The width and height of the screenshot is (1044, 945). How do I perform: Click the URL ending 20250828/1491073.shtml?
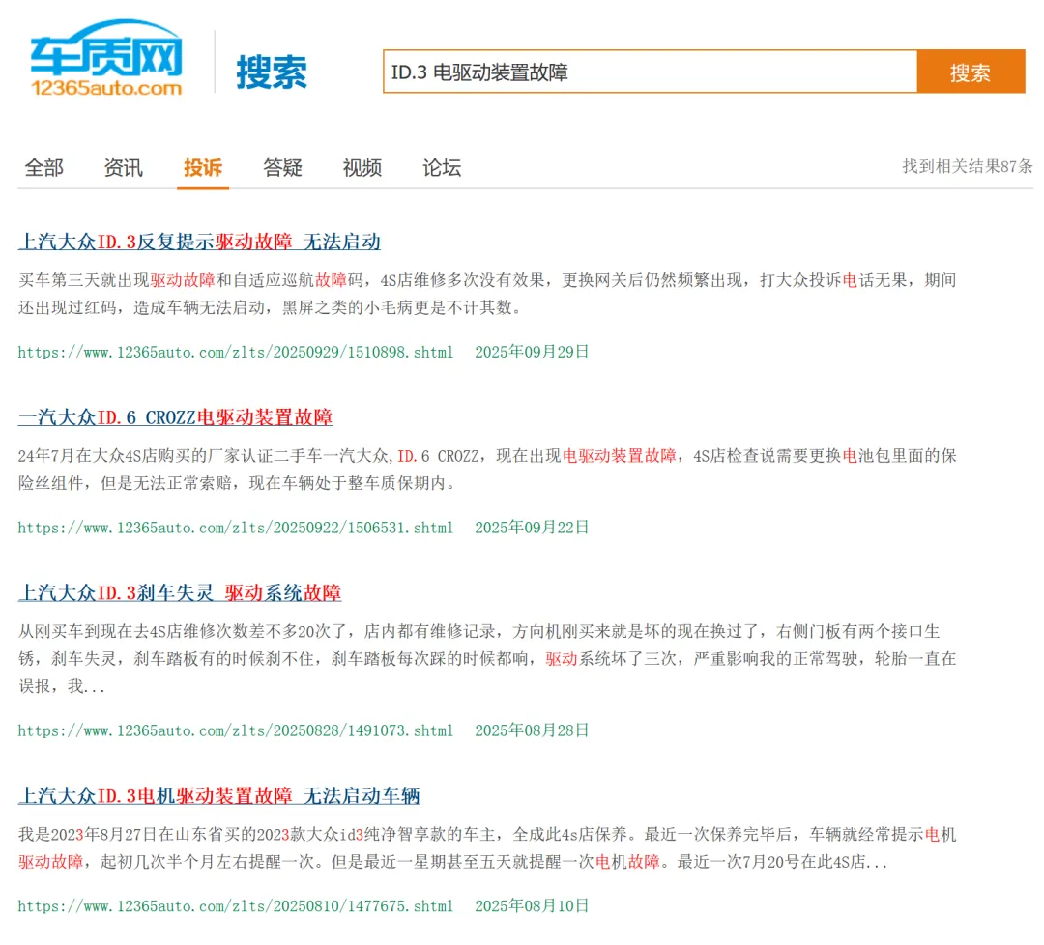click(236, 730)
